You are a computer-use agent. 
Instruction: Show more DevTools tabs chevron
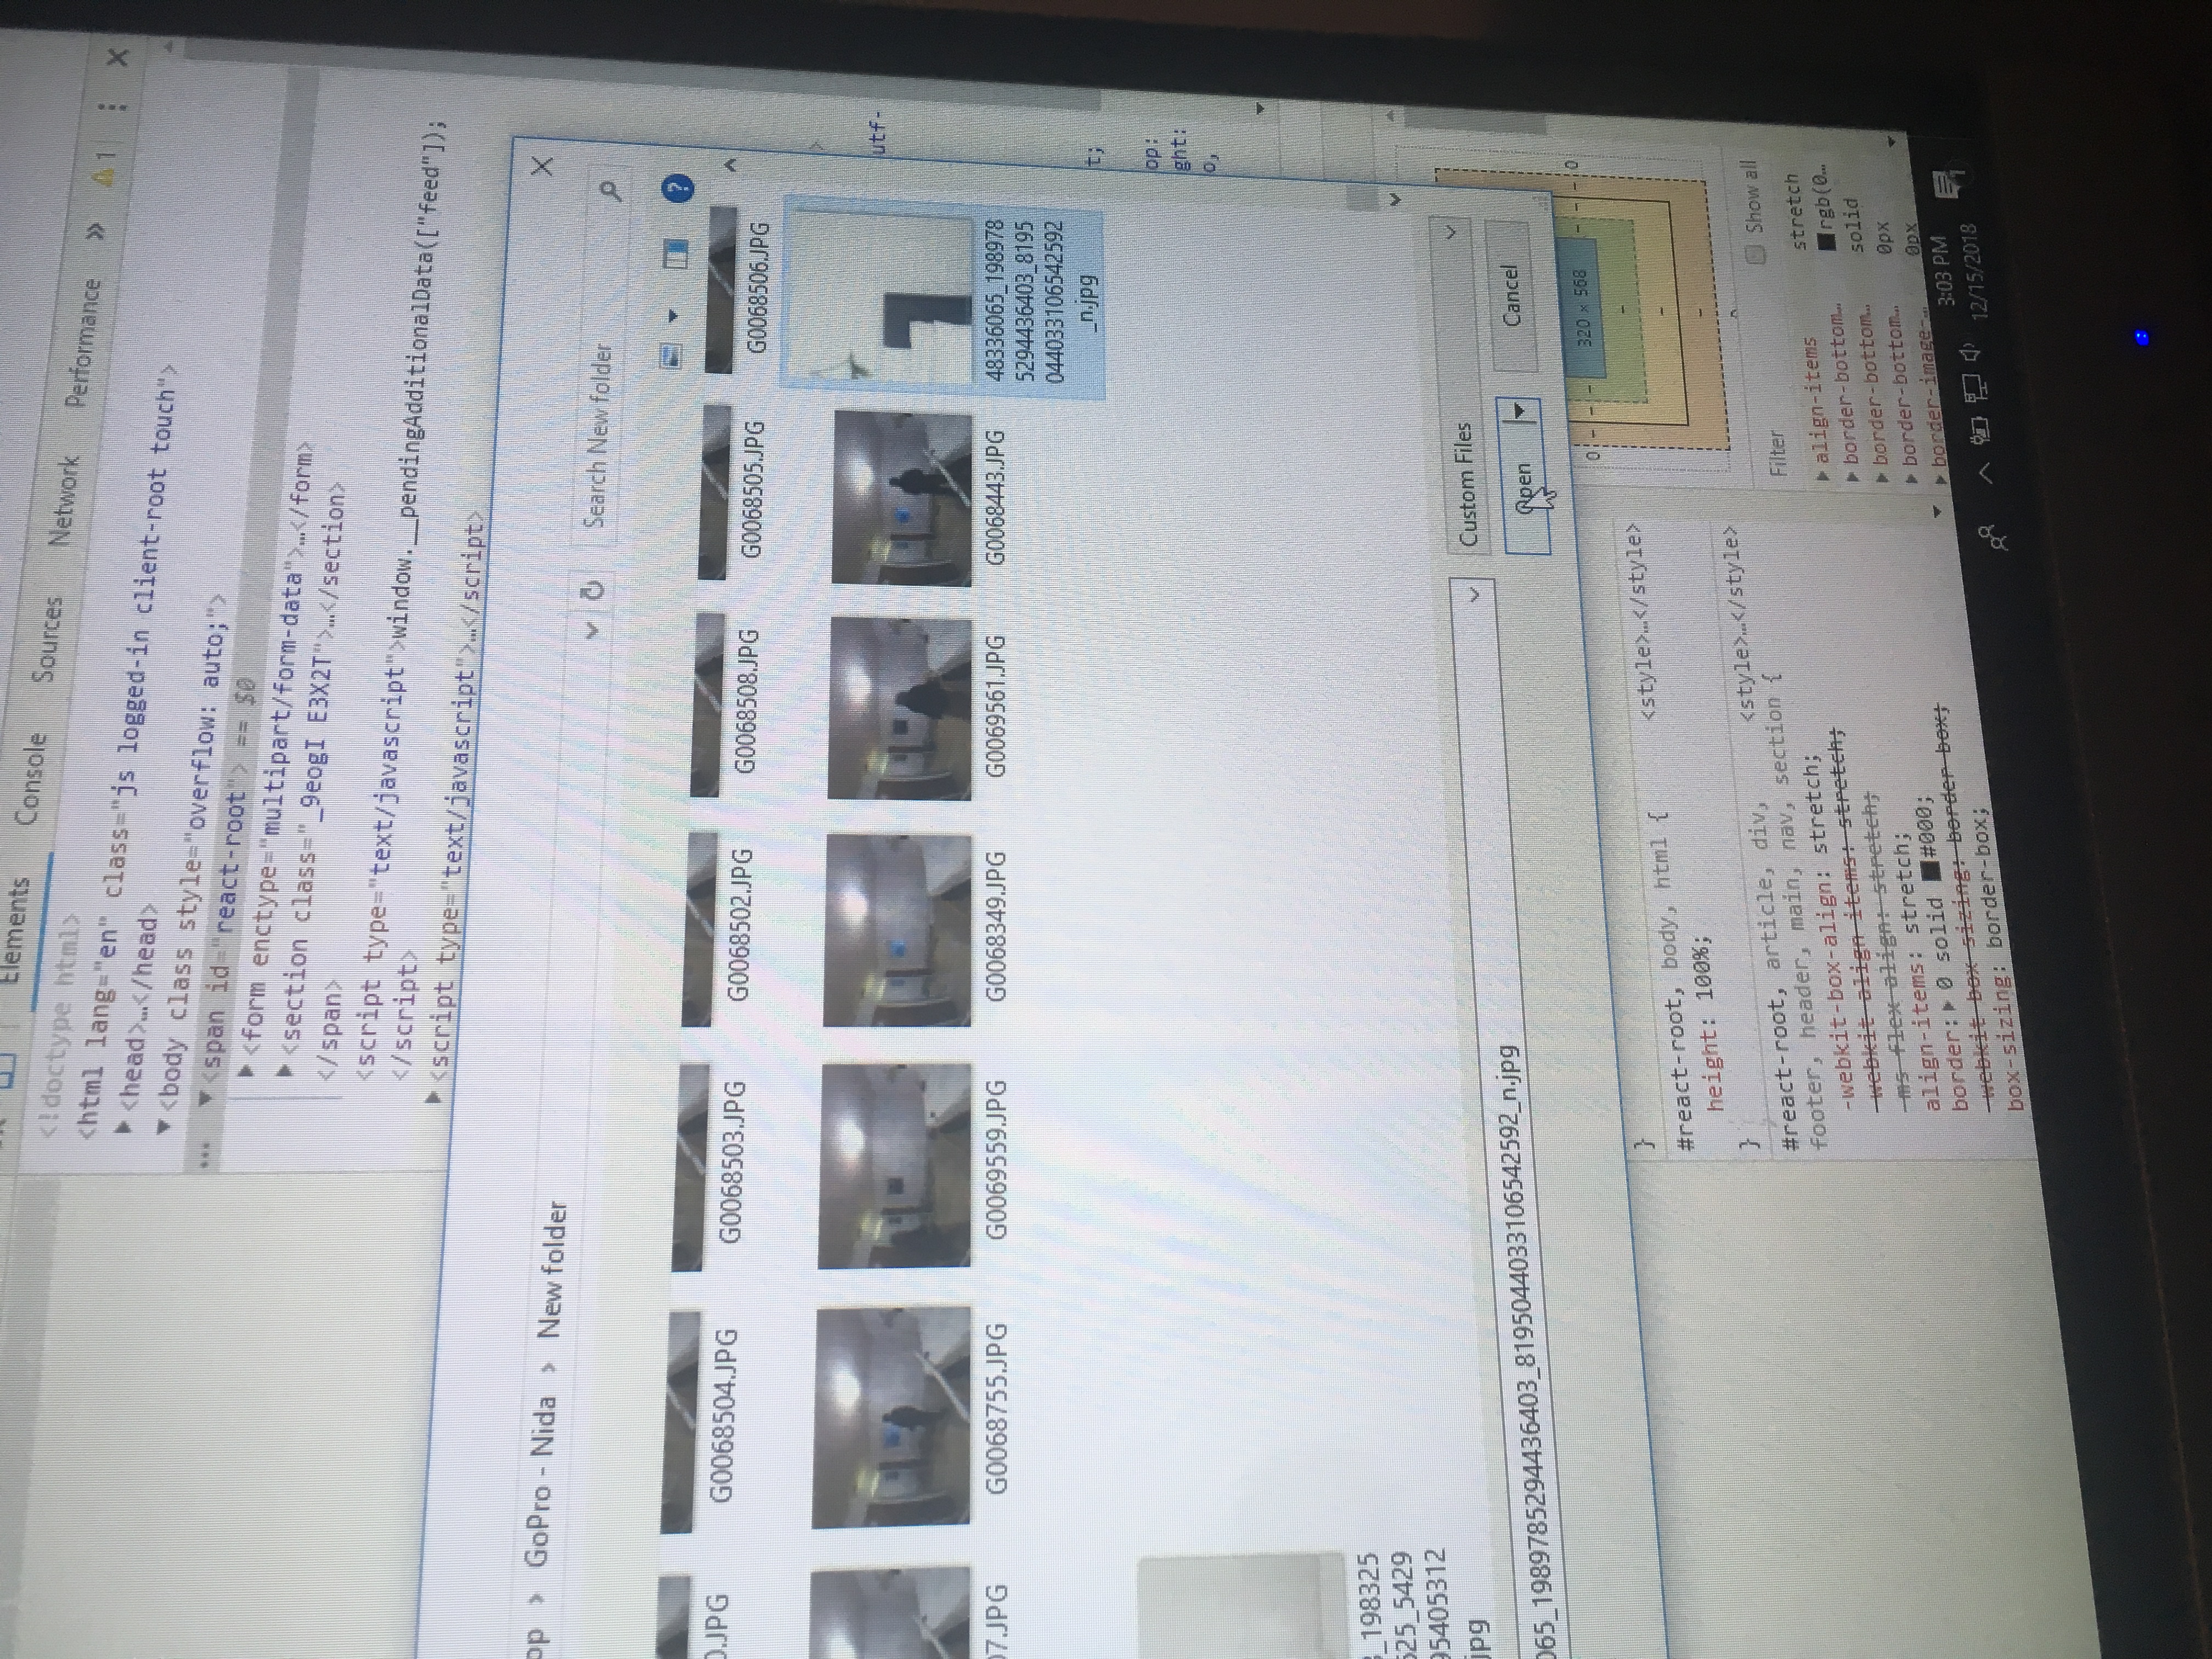97,231
